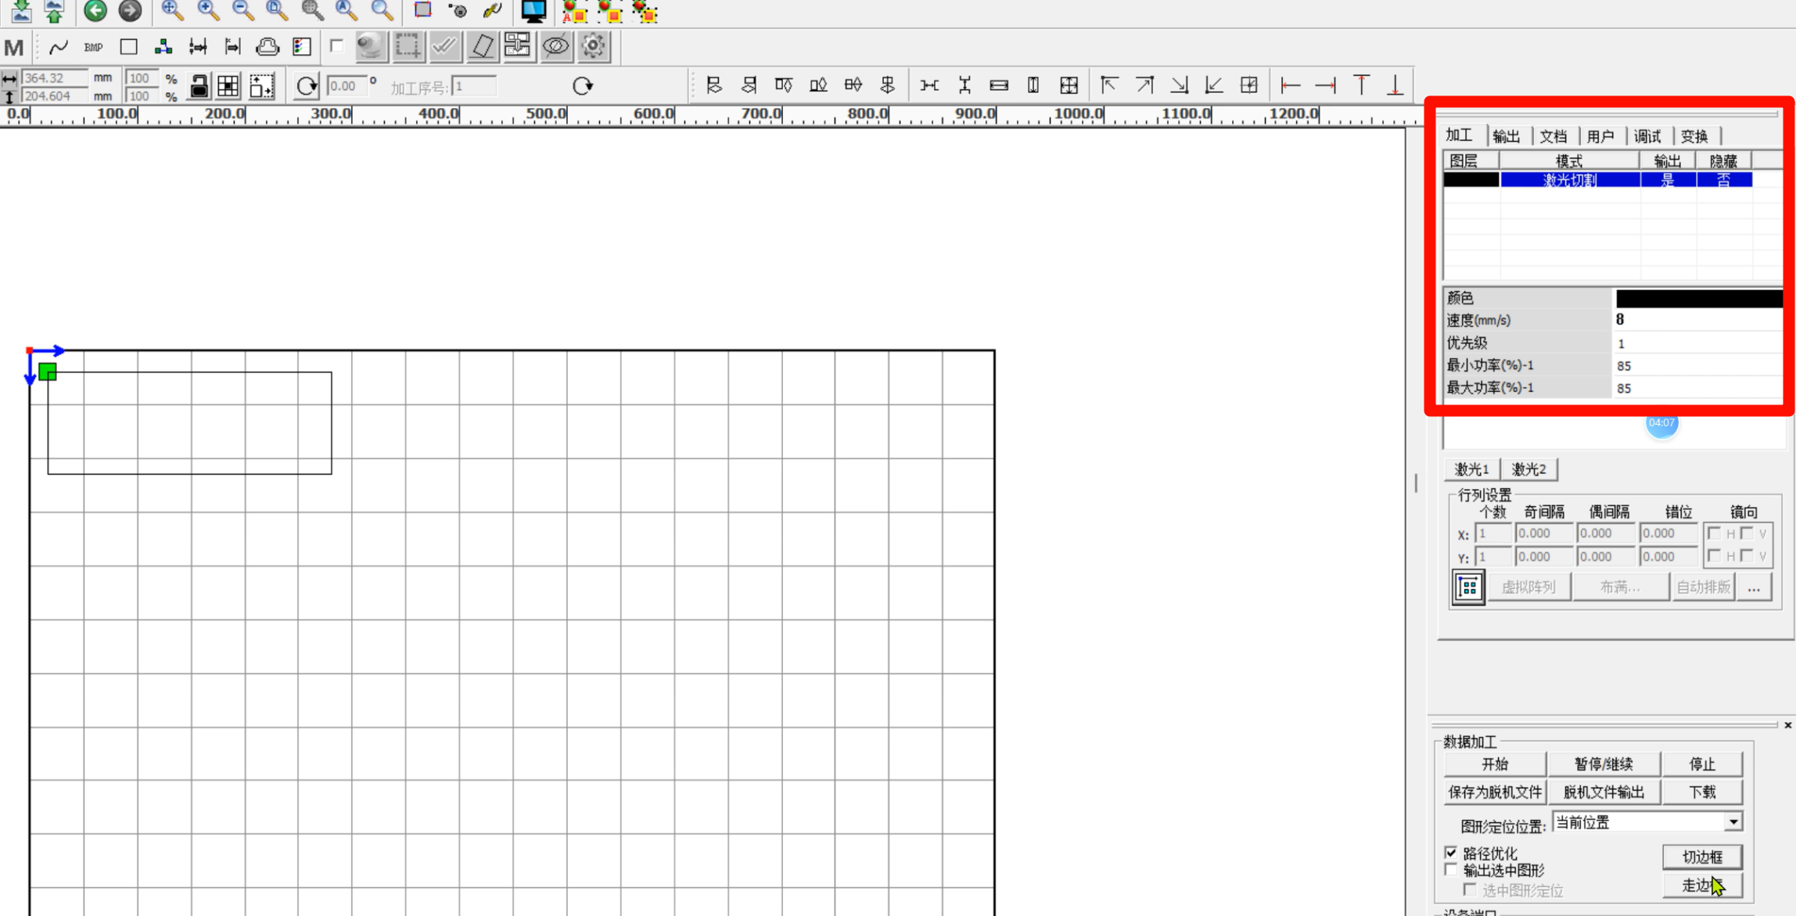Screen dimensions: 1796x916
Task: Click the 是 output cell in the layer row
Action: (1668, 180)
